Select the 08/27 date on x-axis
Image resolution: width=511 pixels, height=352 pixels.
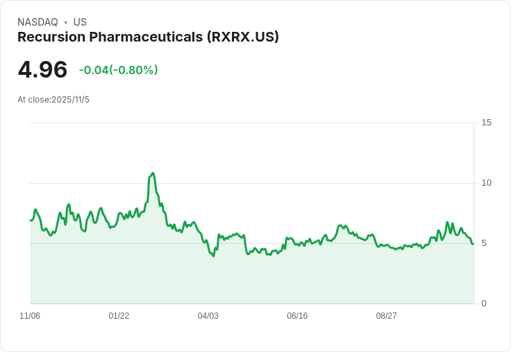point(386,316)
